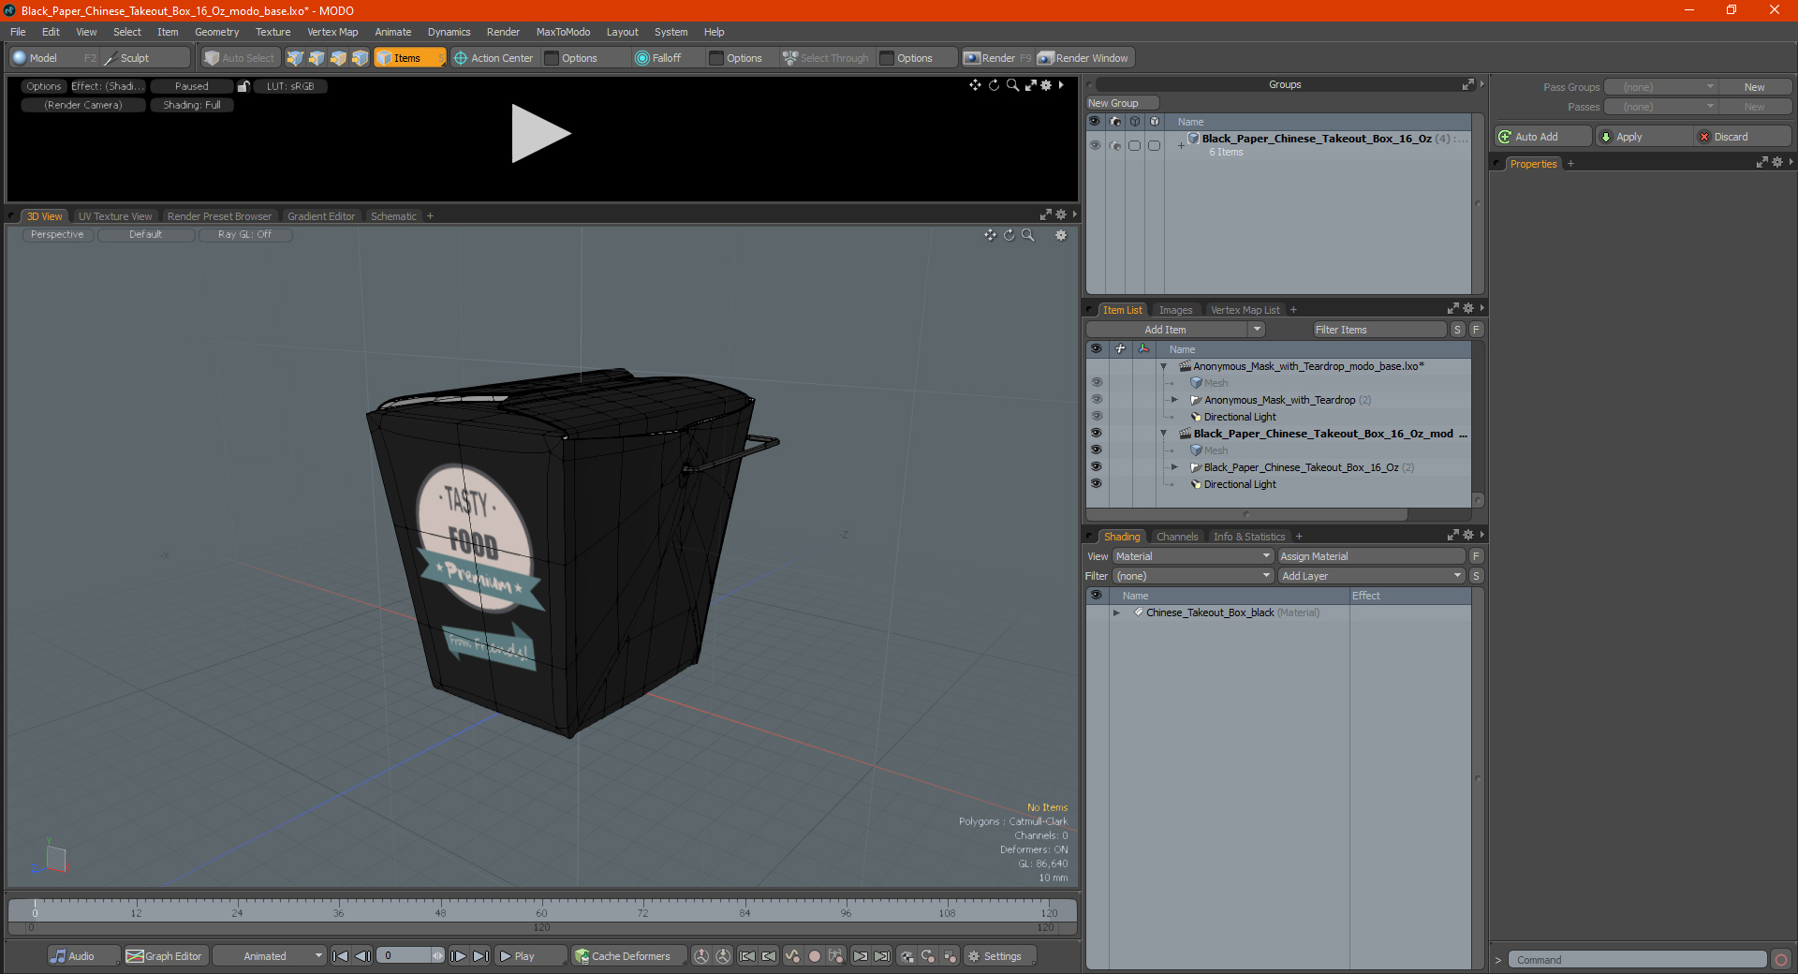Open the Gradient Editor tab

(x=321, y=216)
